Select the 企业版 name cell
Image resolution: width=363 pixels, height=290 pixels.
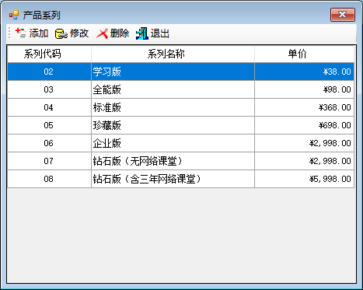point(173,143)
